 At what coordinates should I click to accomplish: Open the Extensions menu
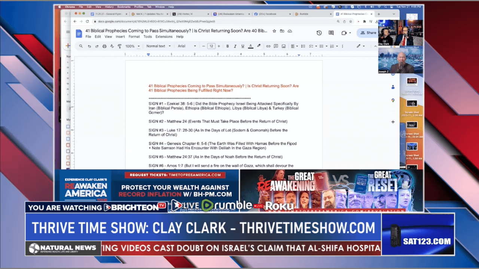coord(164,37)
